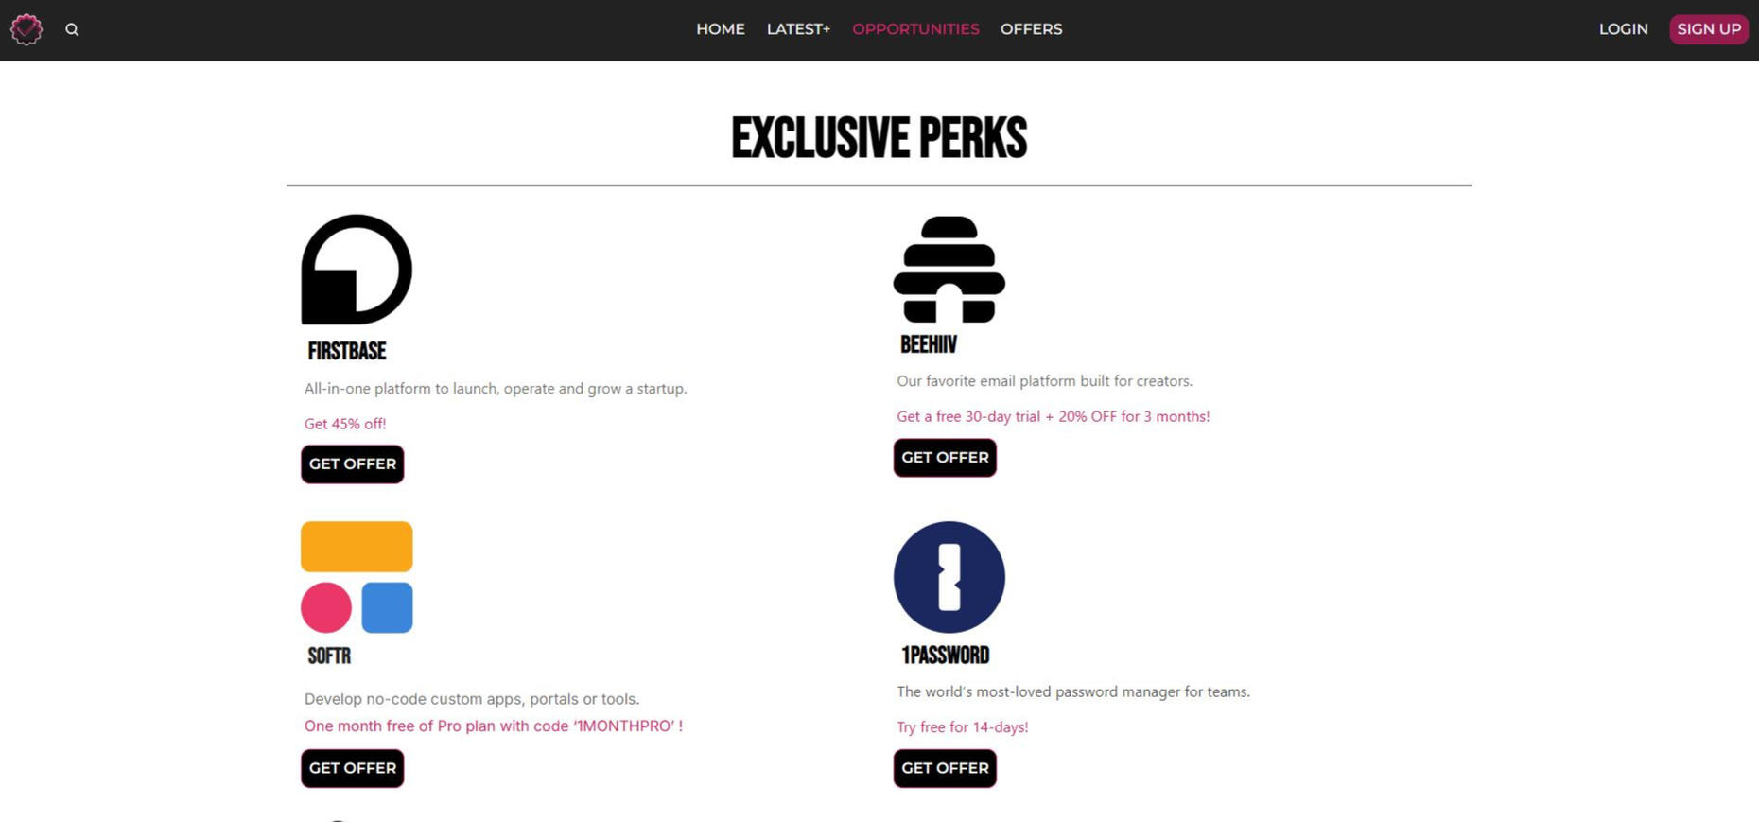The height and width of the screenshot is (822, 1759).
Task: Click the Beehiiv beehive logo
Action: (949, 270)
